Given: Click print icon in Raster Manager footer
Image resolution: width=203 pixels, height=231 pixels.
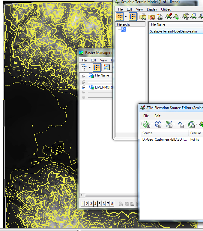Looking at the screenshot, I should [x=121, y=204].
